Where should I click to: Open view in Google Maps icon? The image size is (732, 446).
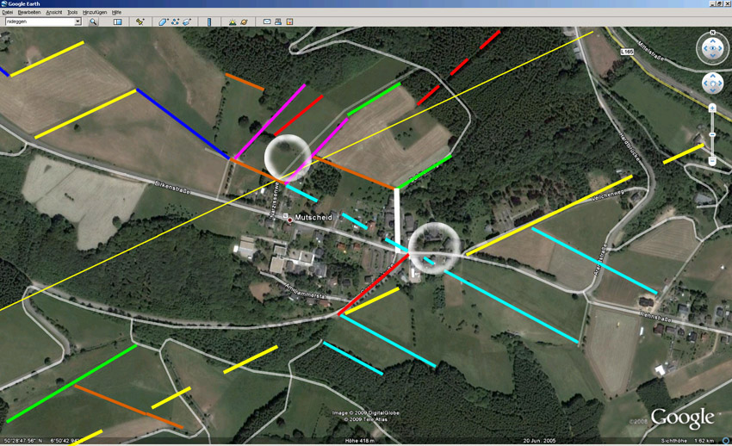pyautogui.click(x=289, y=22)
